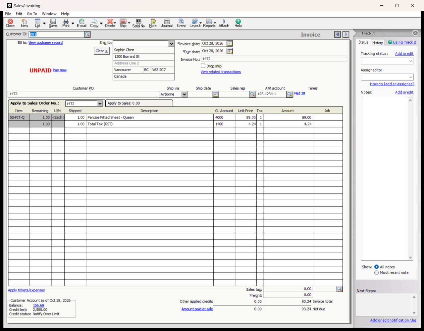Look up customer with Customer ID magnifier
The width and height of the screenshot is (424, 331).
point(87,34)
